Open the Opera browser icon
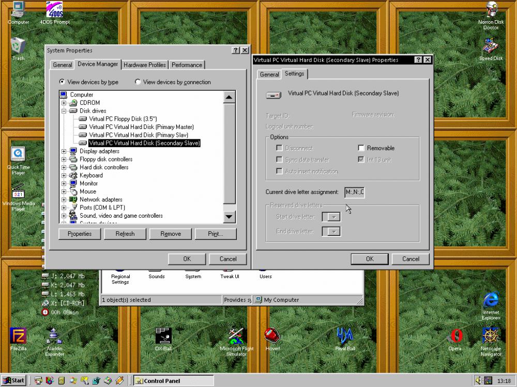 point(454,336)
